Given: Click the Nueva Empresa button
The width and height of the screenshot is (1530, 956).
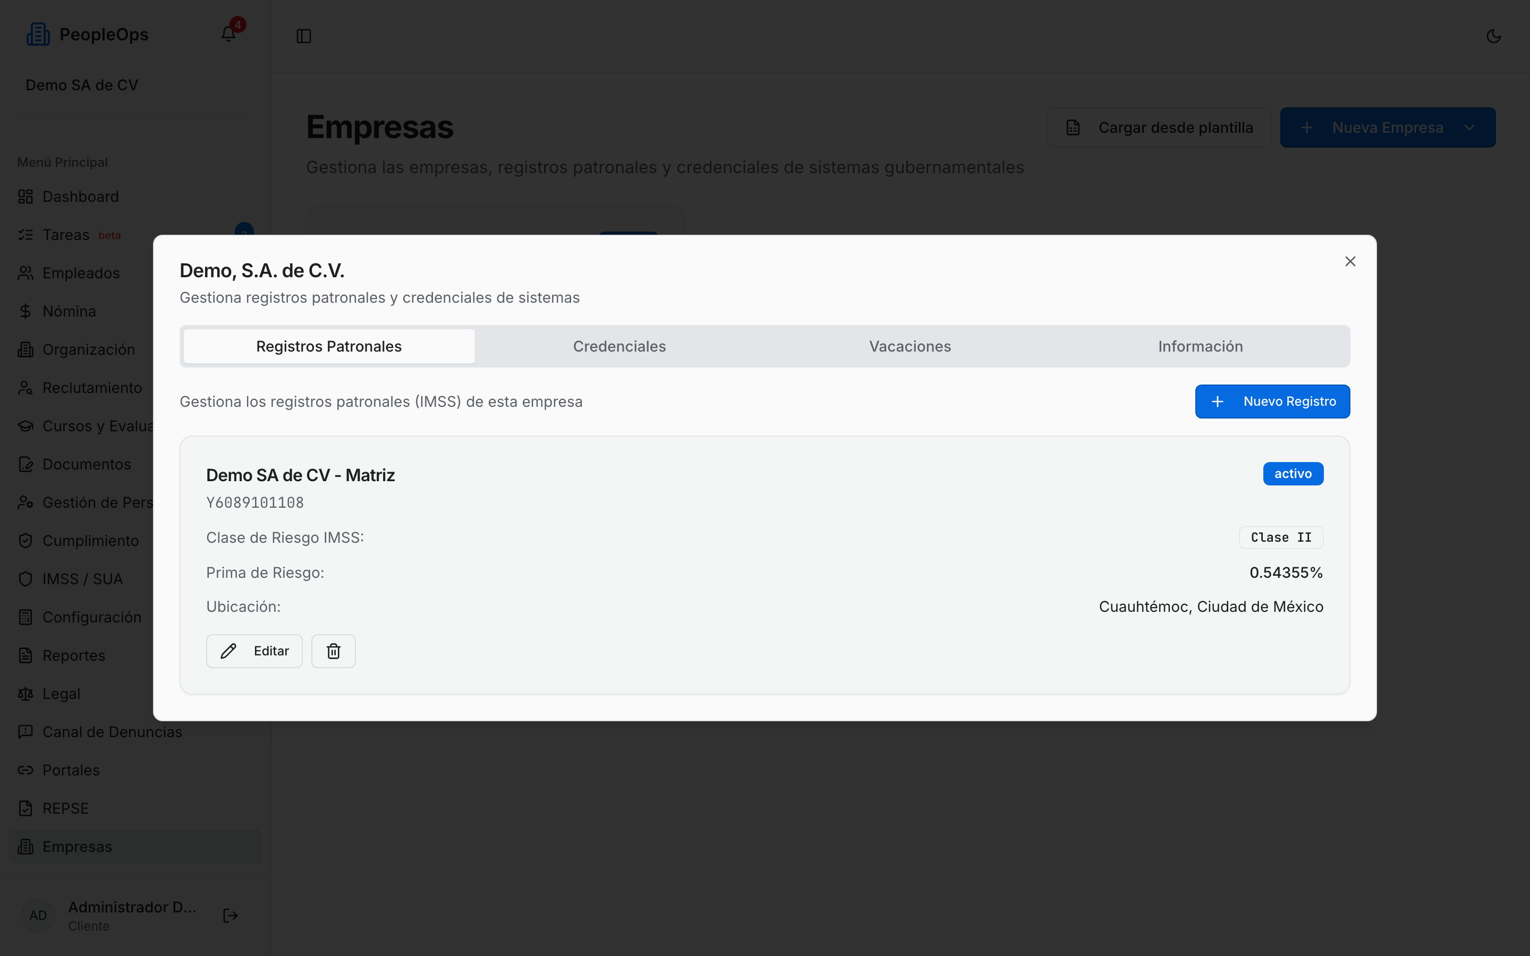Looking at the screenshot, I should [x=1388, y=127].
